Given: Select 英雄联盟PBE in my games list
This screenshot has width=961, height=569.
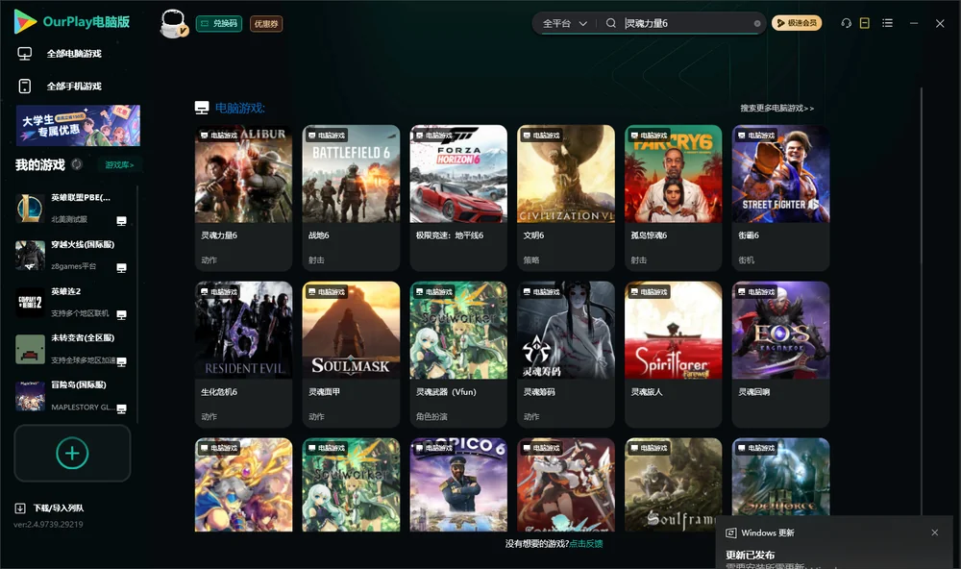Looking at the screenshot, I should pos(72,209).
